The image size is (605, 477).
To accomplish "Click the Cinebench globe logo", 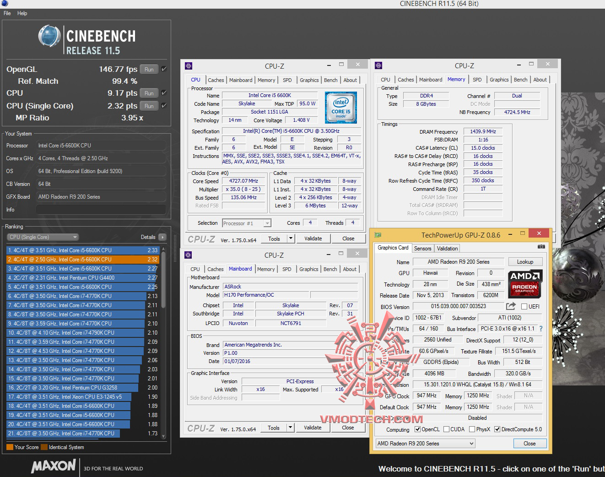I will 49,36.
